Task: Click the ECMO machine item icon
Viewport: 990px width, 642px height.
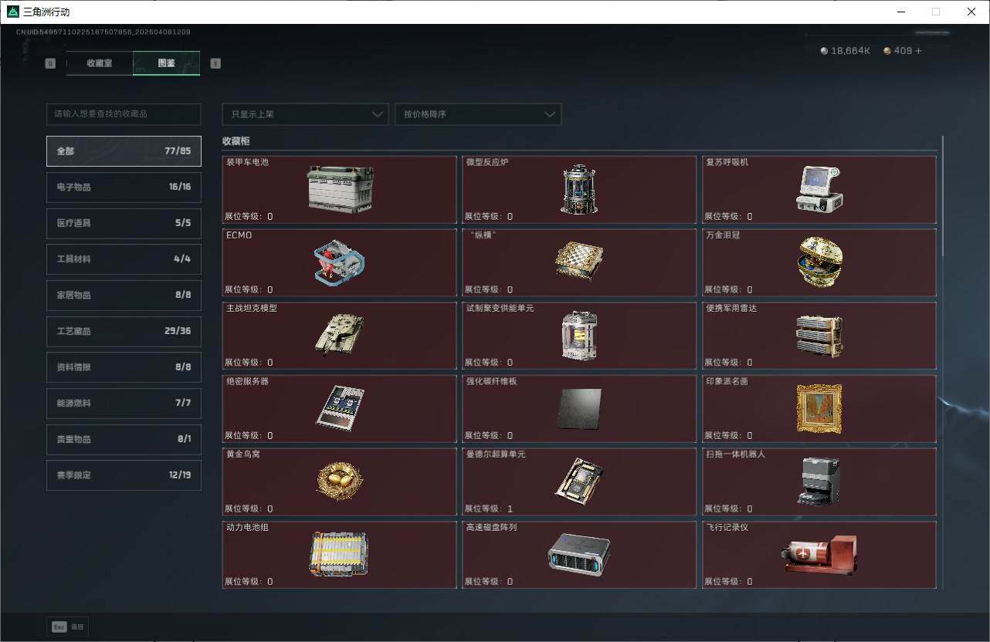Action: (x=340, y=262)
